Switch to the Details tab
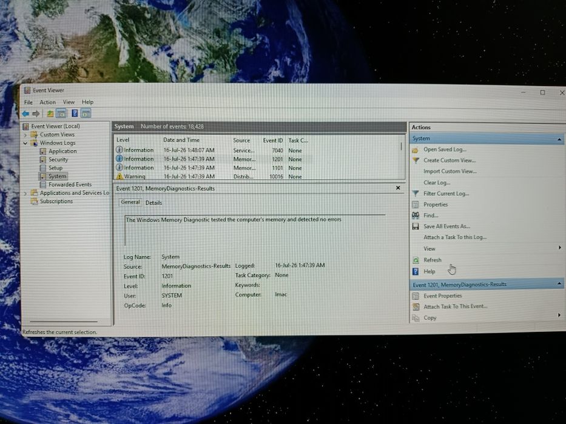 [153, 203]
